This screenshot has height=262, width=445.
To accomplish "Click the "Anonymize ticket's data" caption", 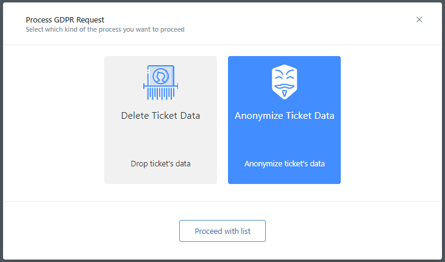I will (x=284, y=164).
